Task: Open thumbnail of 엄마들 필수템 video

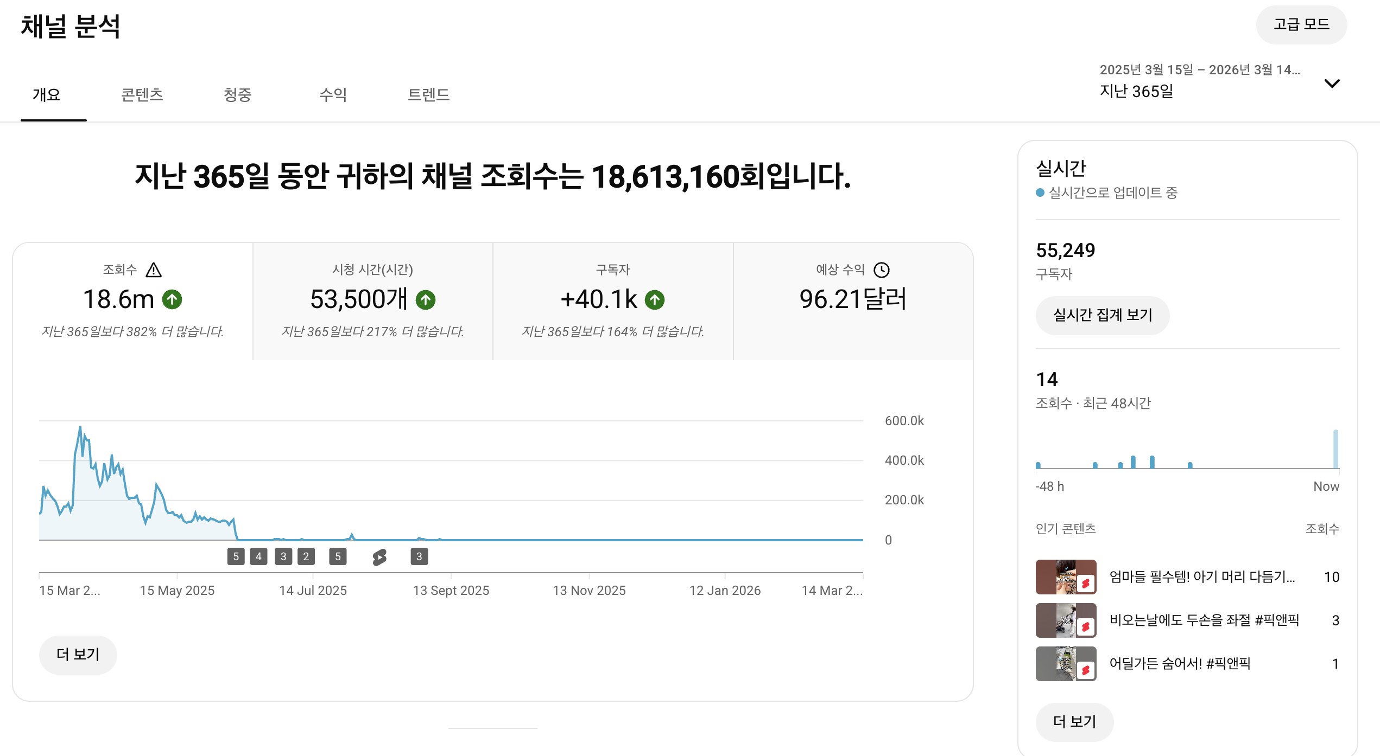Action: [1065, 577]
